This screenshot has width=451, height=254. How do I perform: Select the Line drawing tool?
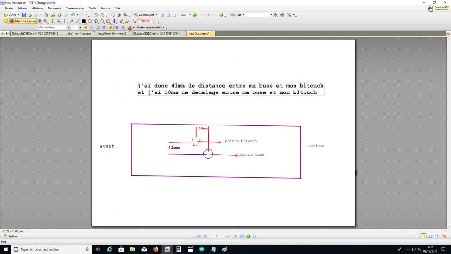(x=78, y=21)
